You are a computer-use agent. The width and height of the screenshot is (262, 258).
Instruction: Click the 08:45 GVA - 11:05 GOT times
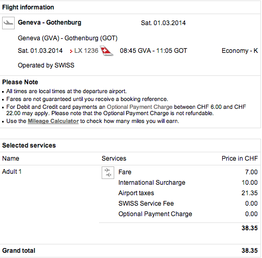(x=154, y=51)
